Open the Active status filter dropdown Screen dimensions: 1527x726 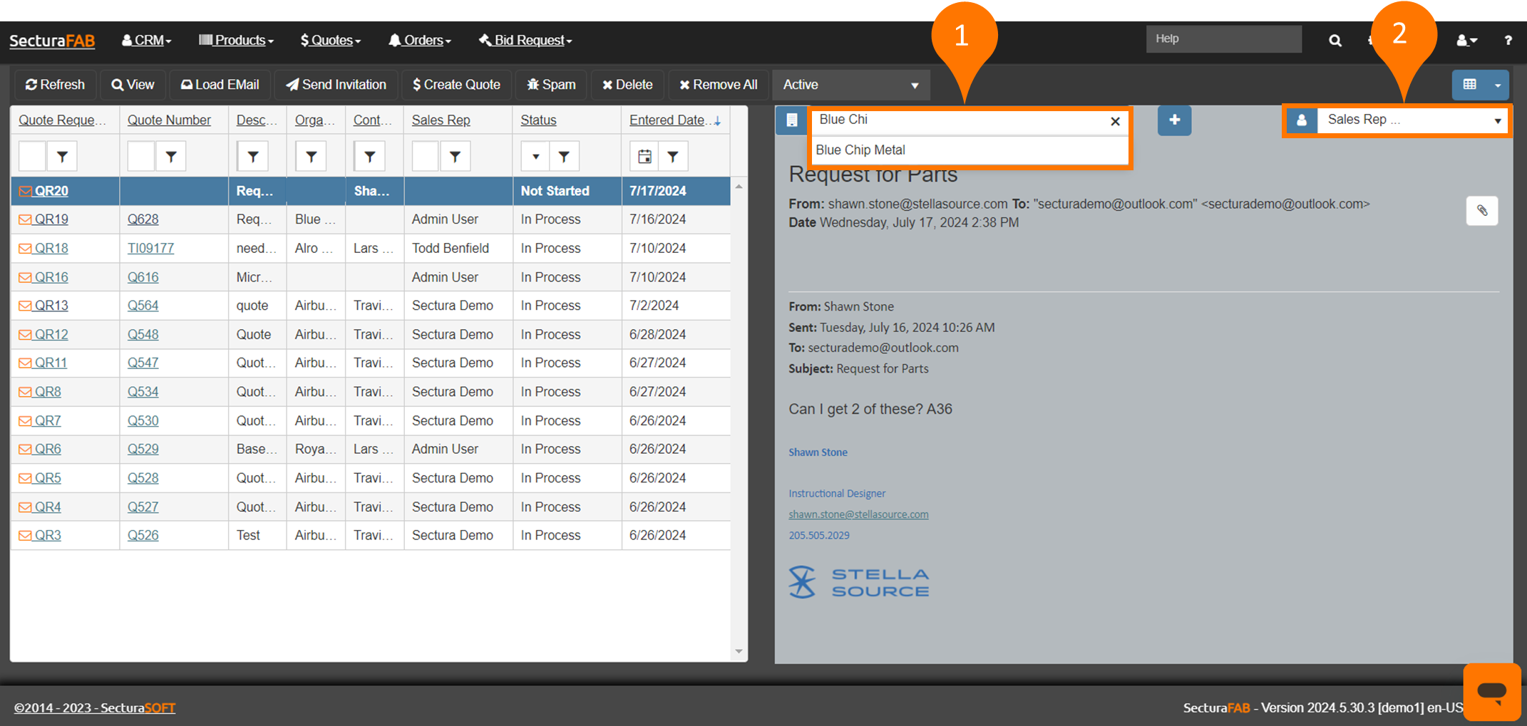click(850, 85)
